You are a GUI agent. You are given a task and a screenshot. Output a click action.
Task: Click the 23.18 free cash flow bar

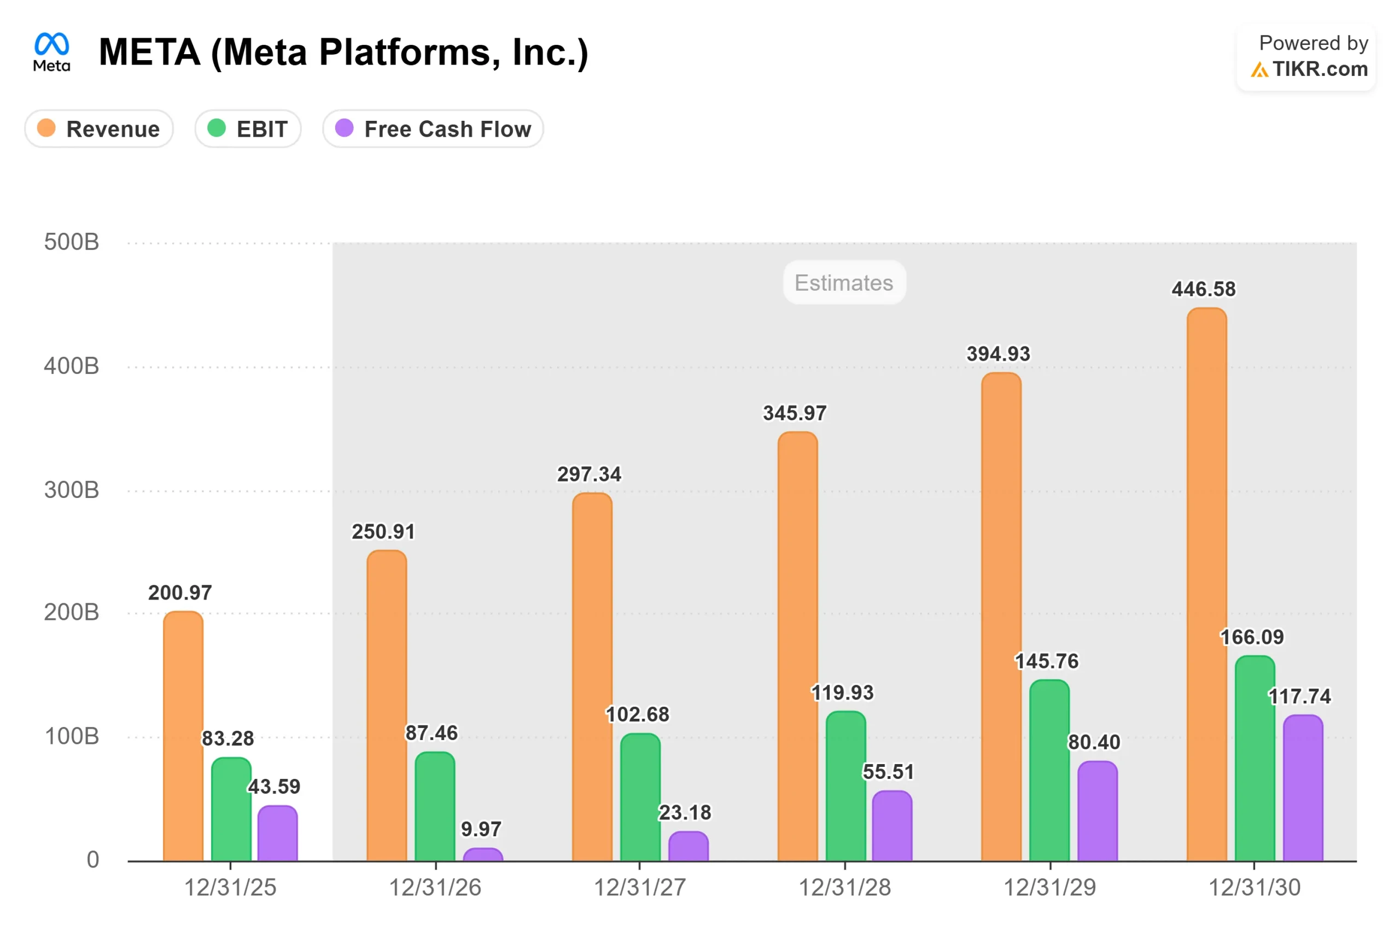point(689,846)
